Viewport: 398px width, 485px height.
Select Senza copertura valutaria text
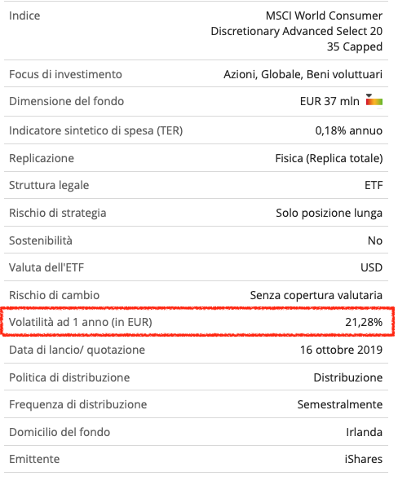coord(316,295)
